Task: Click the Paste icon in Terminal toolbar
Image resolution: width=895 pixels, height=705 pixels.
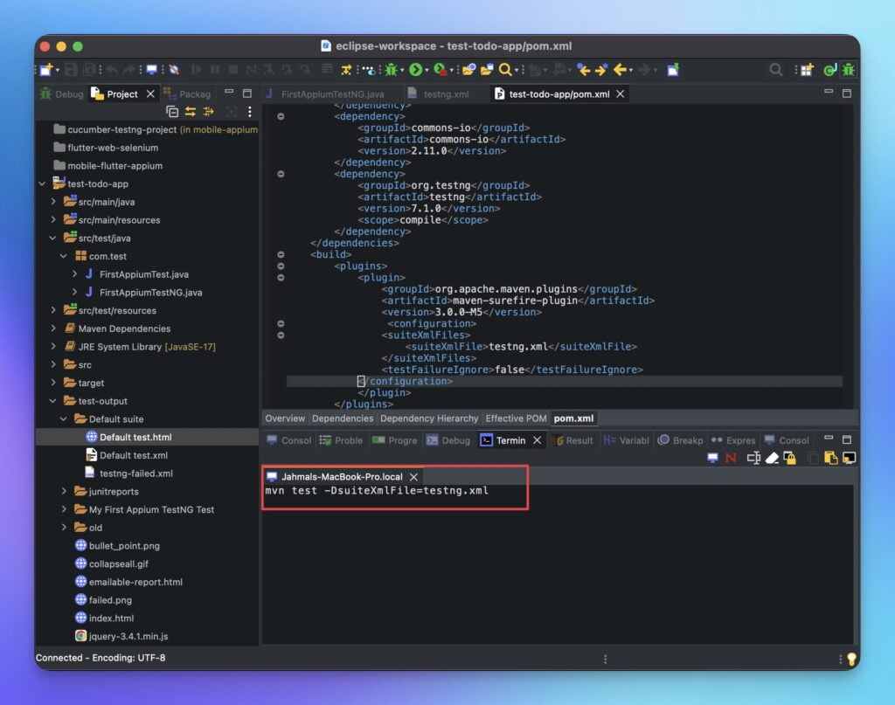Action: pyautogui.click(x=831, y=458)
